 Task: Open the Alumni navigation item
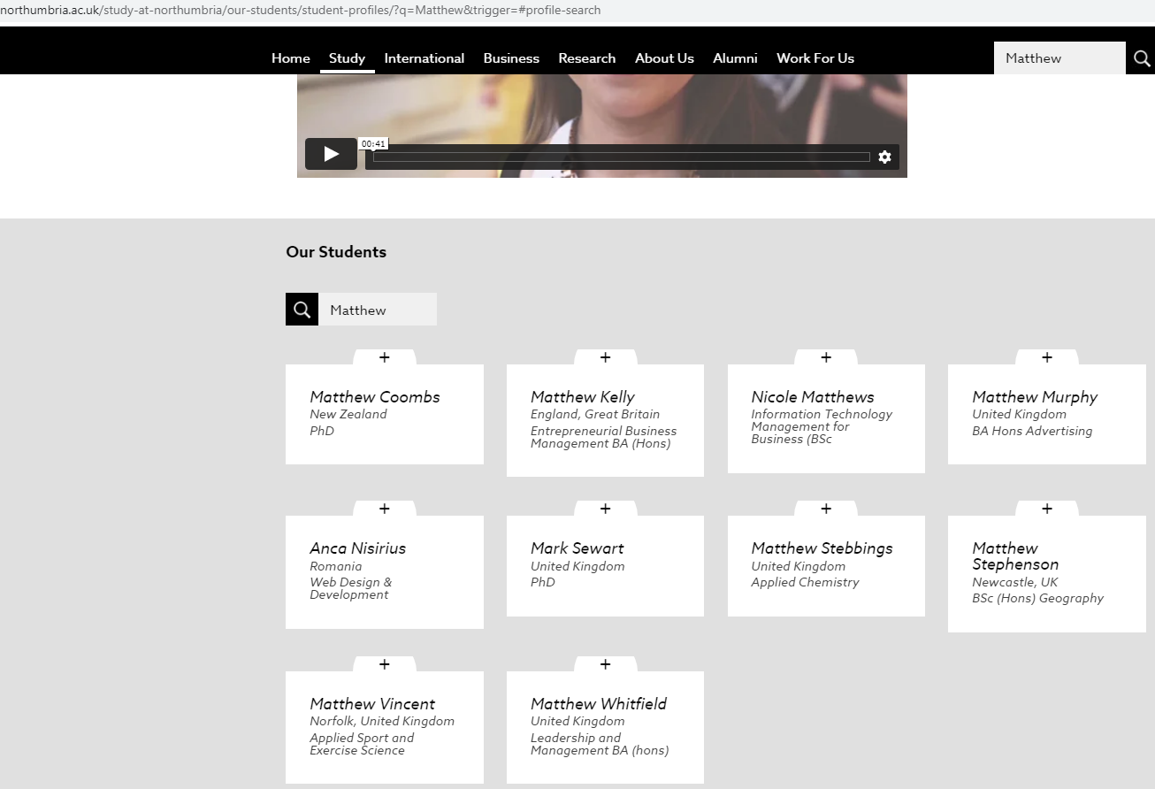[x=735, y=58]
